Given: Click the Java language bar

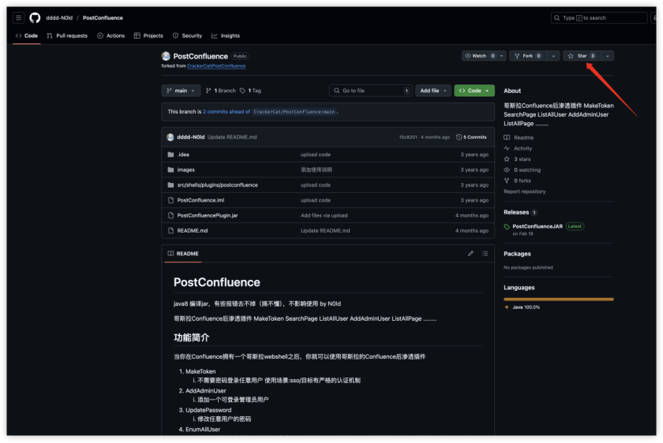Looking at the screenshot, I should pyautogui.click(x=559, y=299).
